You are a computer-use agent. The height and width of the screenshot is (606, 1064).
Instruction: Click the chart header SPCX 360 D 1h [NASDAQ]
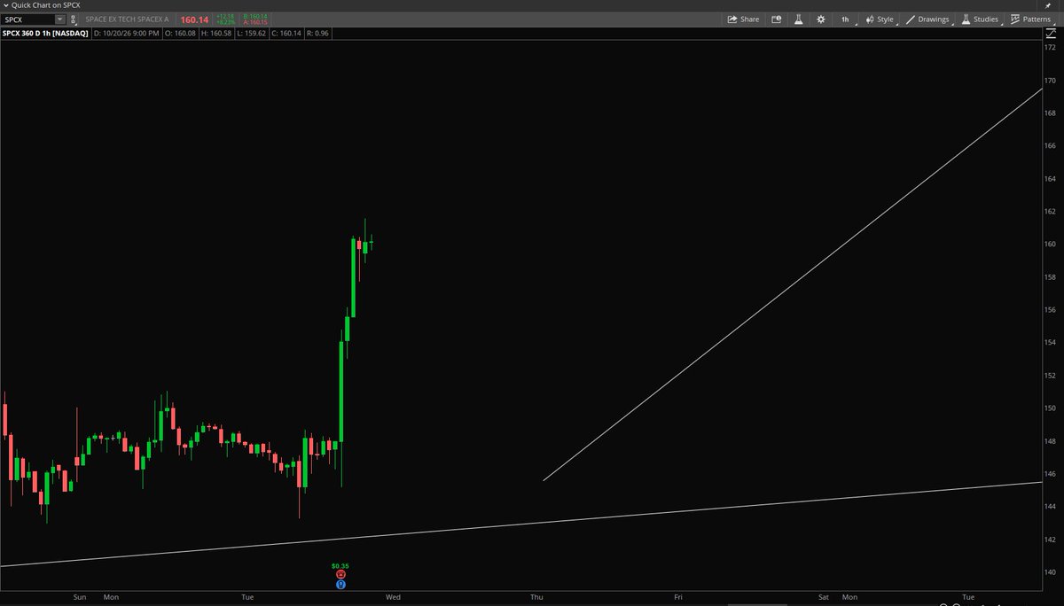[x=44, y=33]
